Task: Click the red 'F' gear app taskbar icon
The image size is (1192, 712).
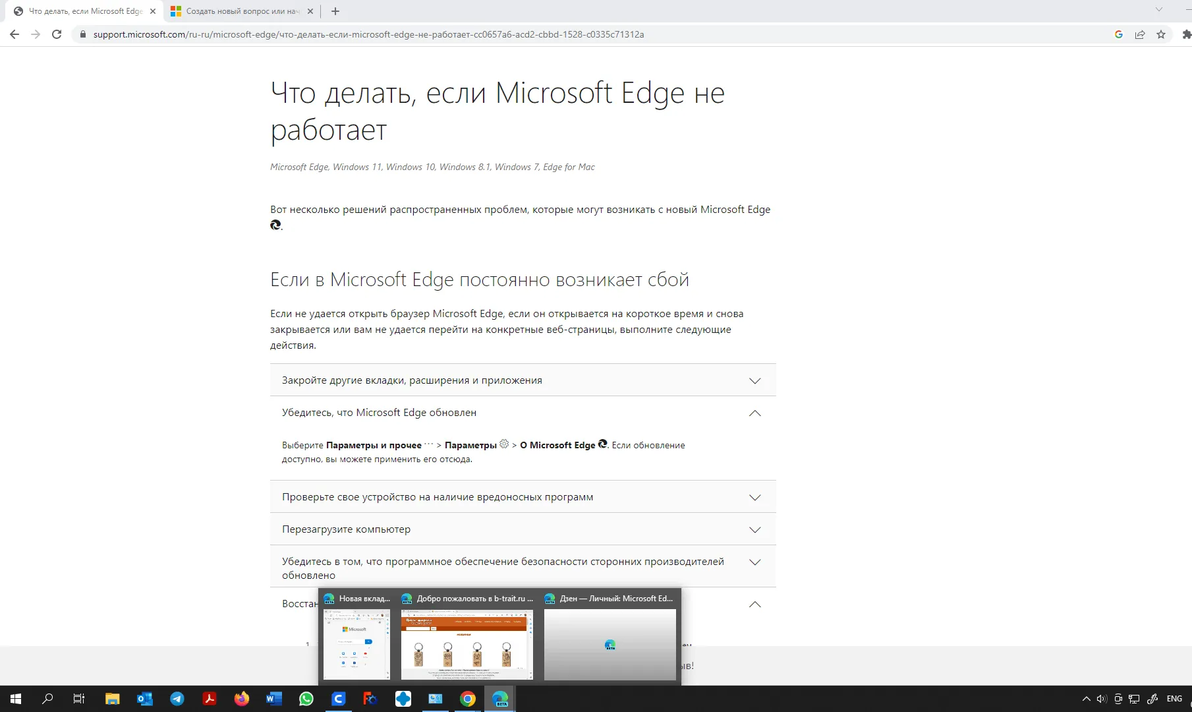Action: pyautogui.click(x=371, y=699)
